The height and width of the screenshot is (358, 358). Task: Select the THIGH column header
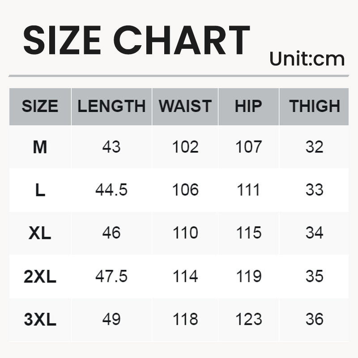click(314, 107)
